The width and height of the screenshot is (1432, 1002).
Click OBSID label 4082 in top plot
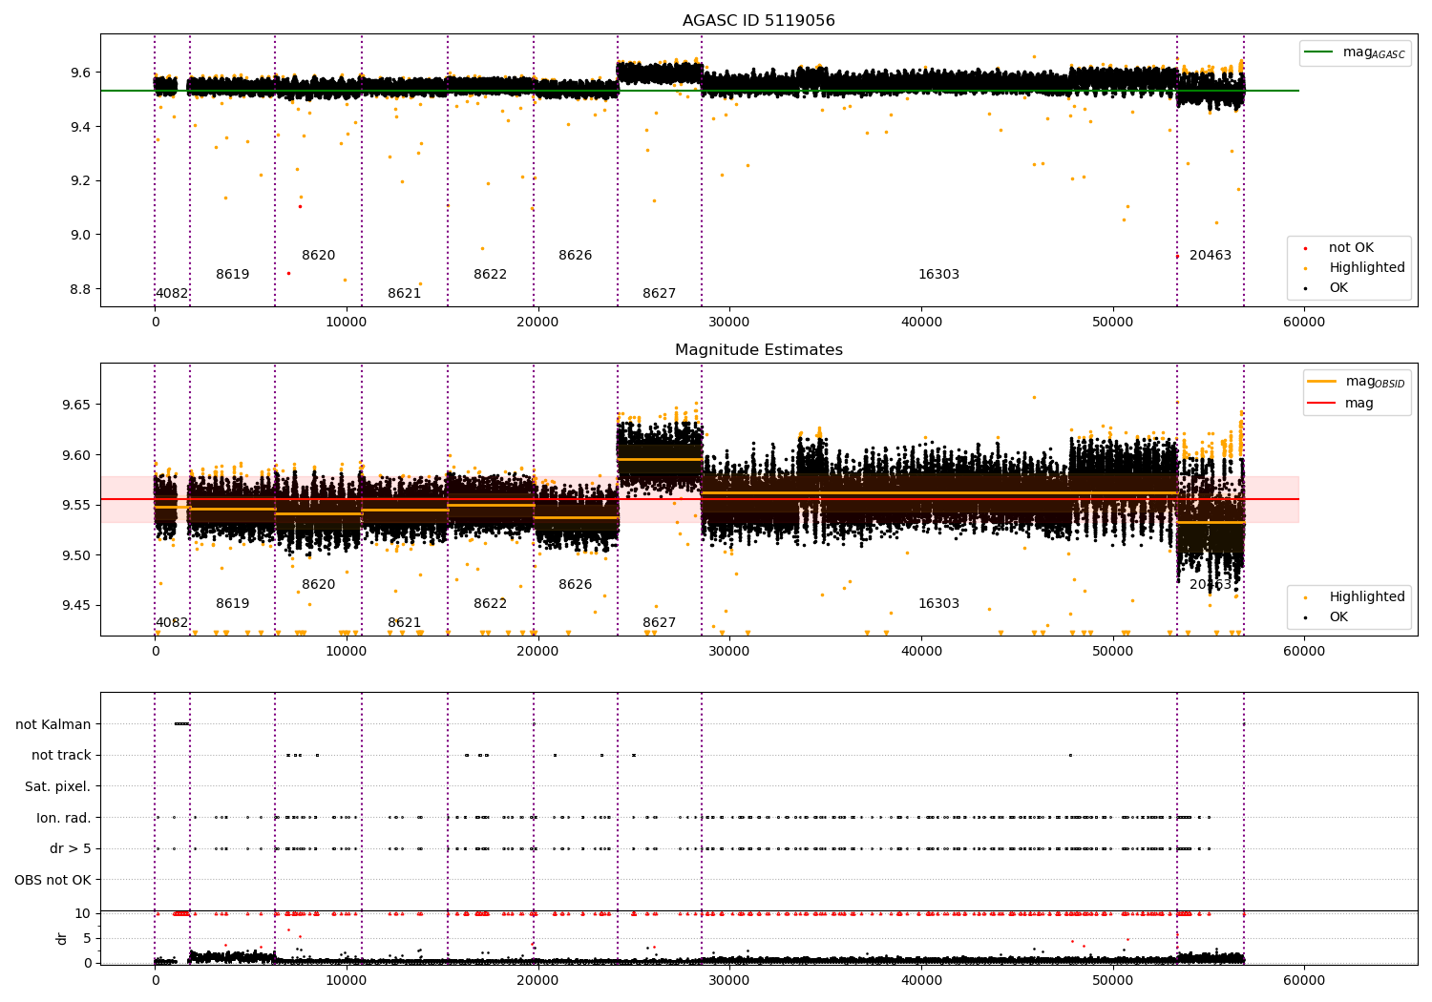[x=172, y=294]
